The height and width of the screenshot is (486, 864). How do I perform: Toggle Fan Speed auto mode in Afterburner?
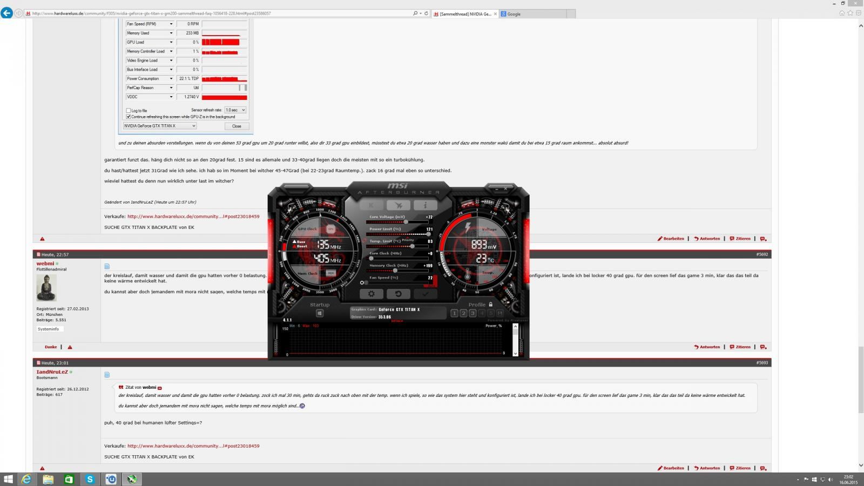click(430, 285)
